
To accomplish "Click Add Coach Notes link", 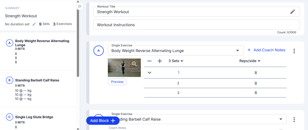I will [266, 50].
